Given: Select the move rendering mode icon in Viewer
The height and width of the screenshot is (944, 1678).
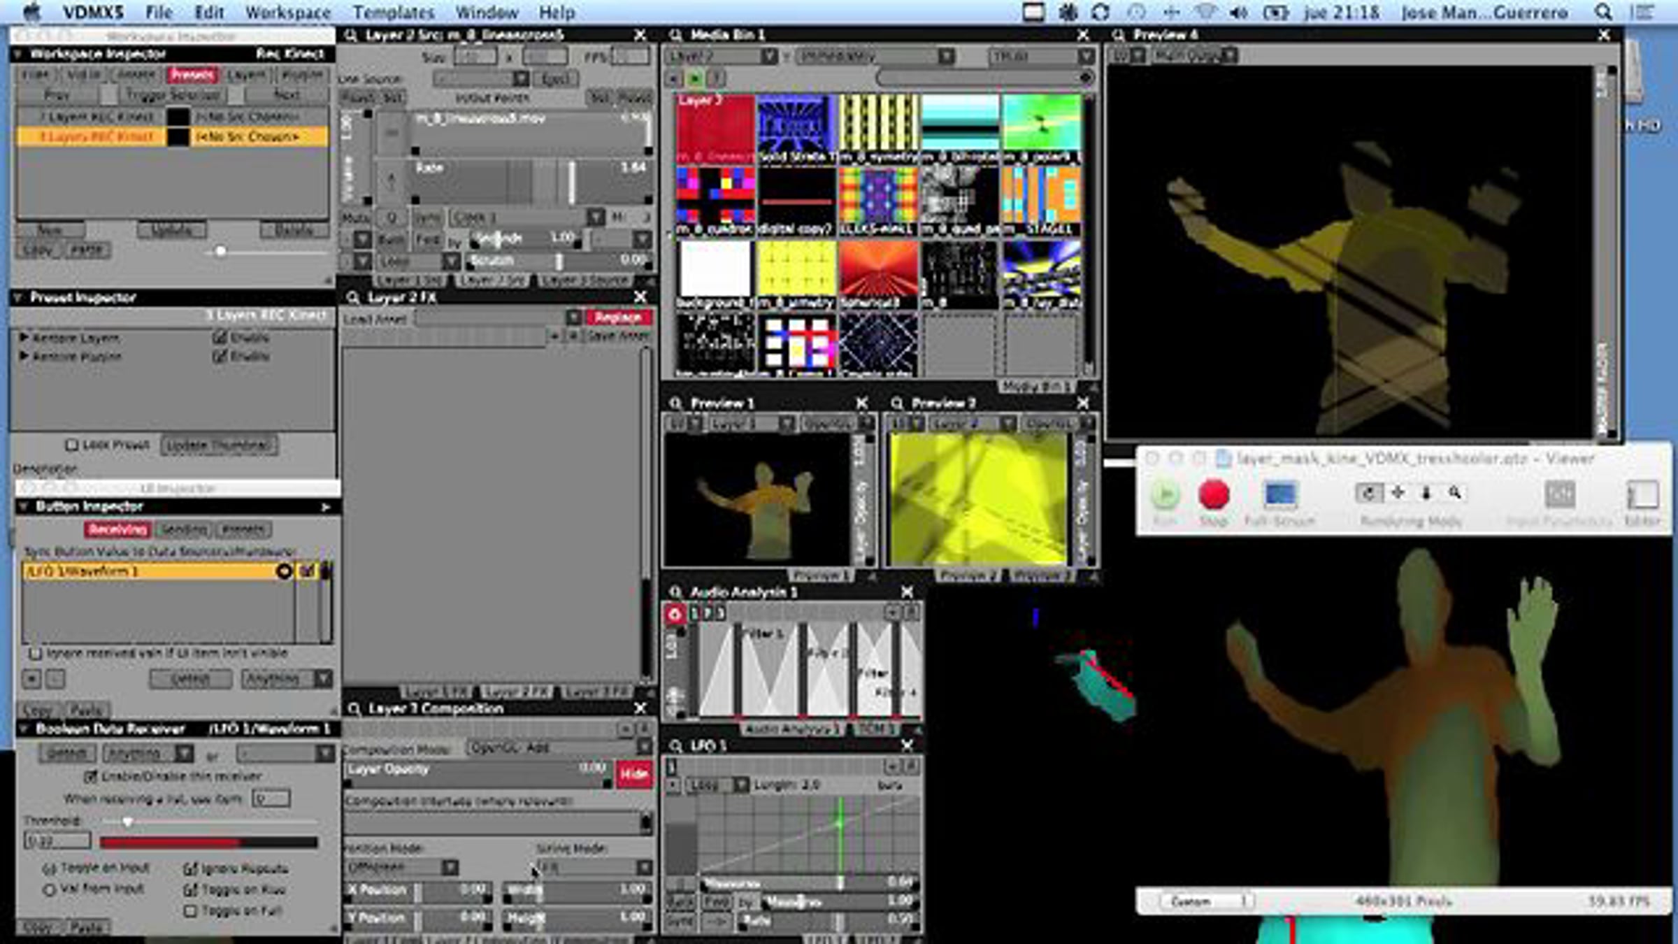Looking at the screenshot, I should [x=1398, y=493].
